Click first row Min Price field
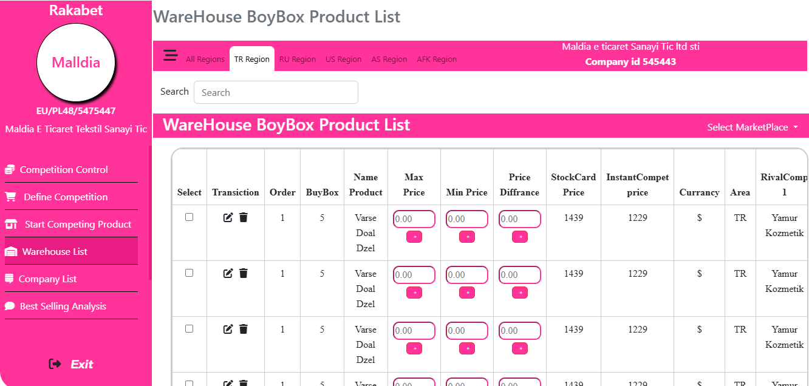 (466, 219)
